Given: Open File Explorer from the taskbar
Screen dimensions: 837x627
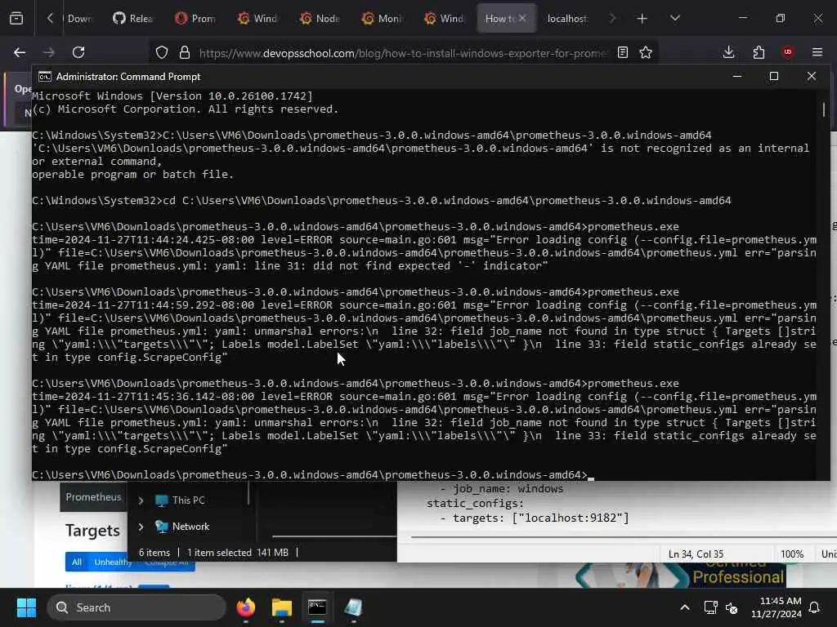Looking at the screenshot, I should (x=281, y=607).
